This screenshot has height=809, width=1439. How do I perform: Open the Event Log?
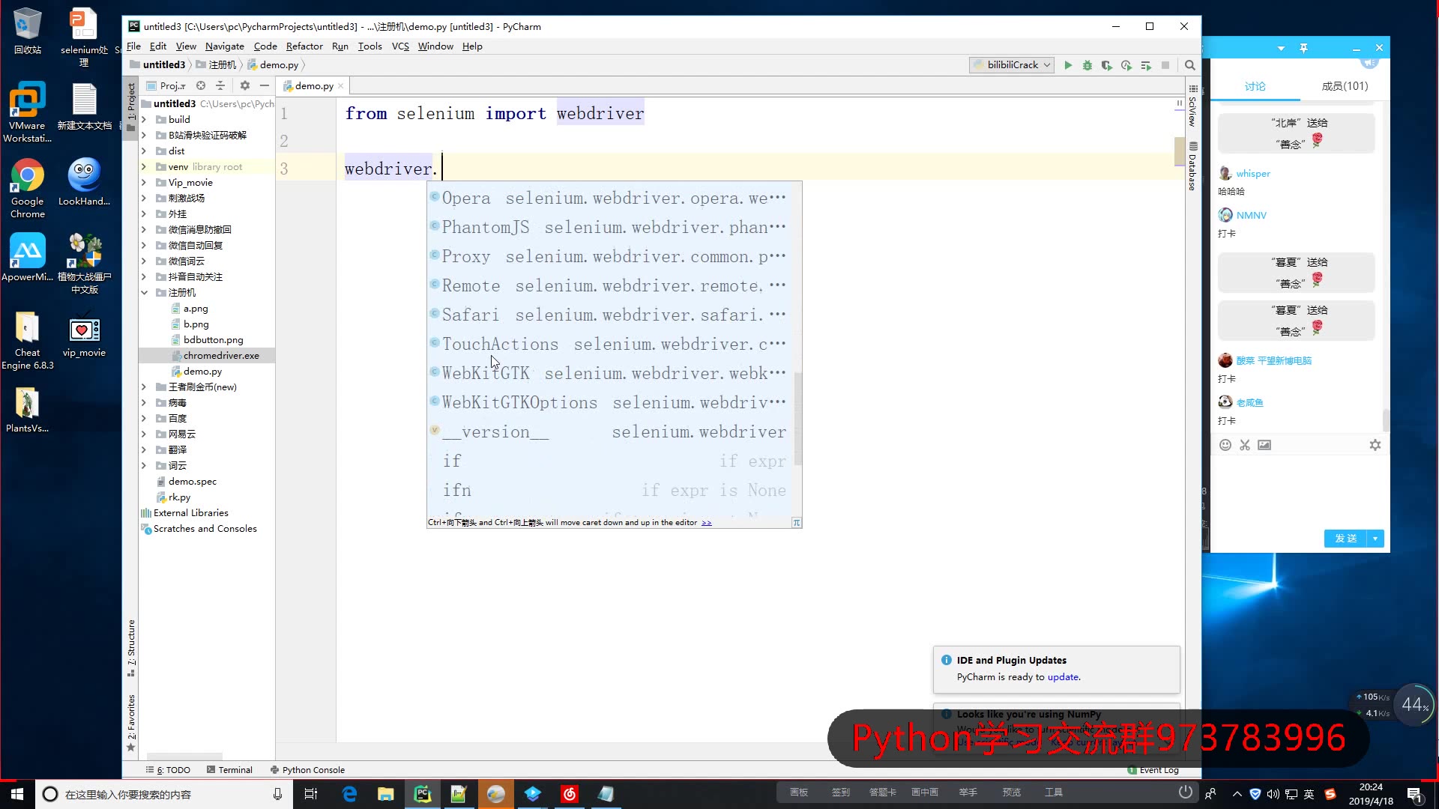point(1153,770)
